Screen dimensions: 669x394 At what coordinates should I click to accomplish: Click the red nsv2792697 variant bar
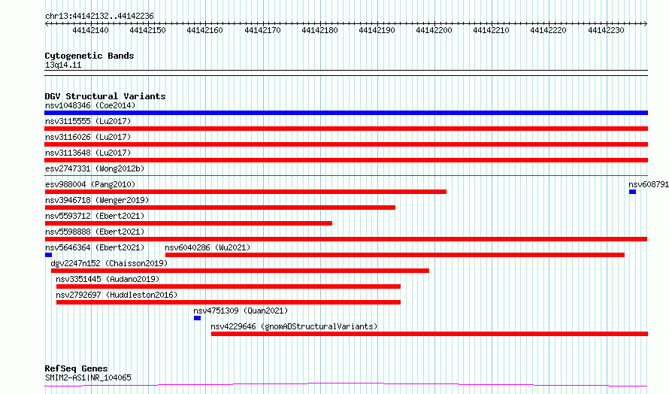tap(229, 302)
